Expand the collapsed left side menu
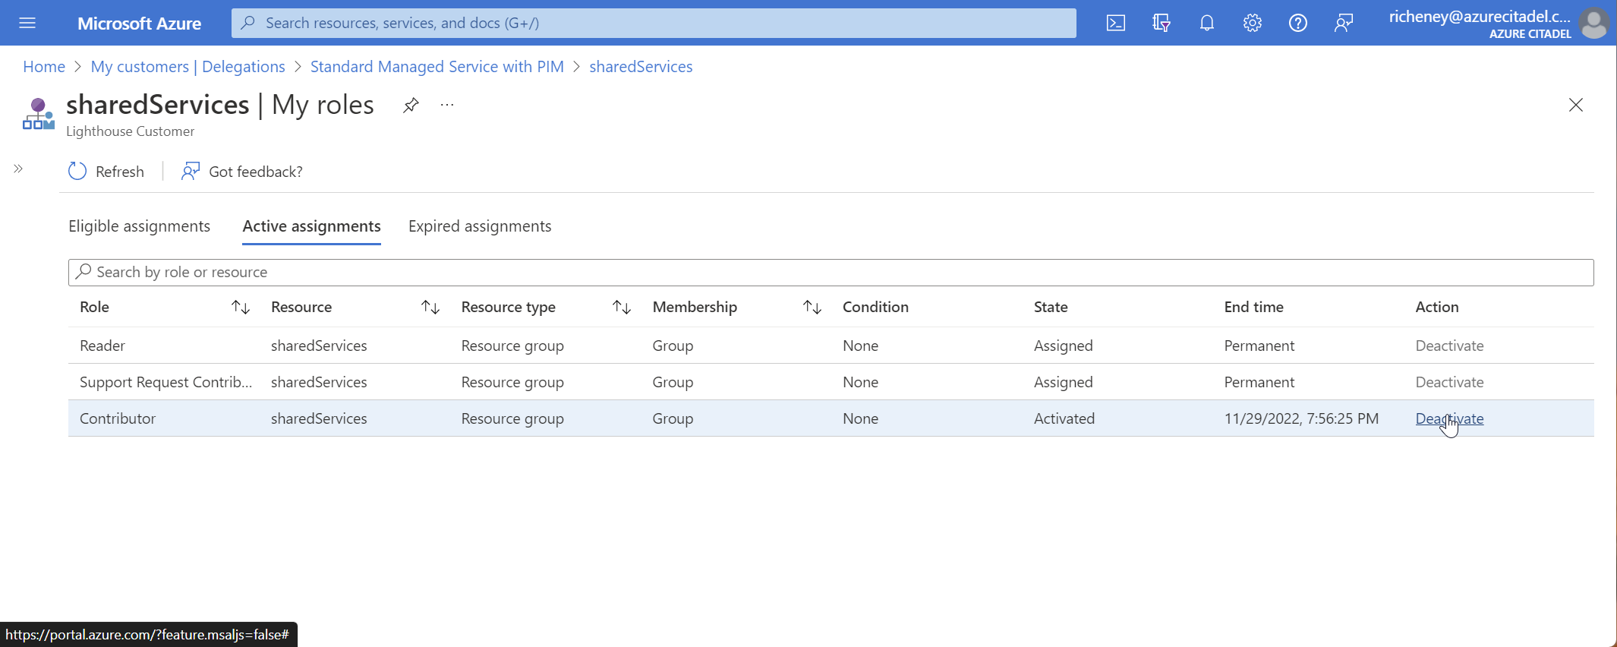 [x=18, y=169]
